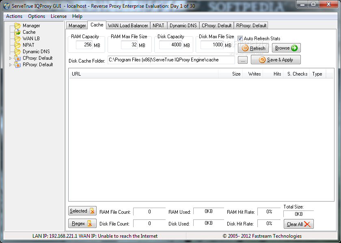This screenshot has height=243, width=341.
Task: Select Dynamic DNS label in the tree
Action: [36, 52]
